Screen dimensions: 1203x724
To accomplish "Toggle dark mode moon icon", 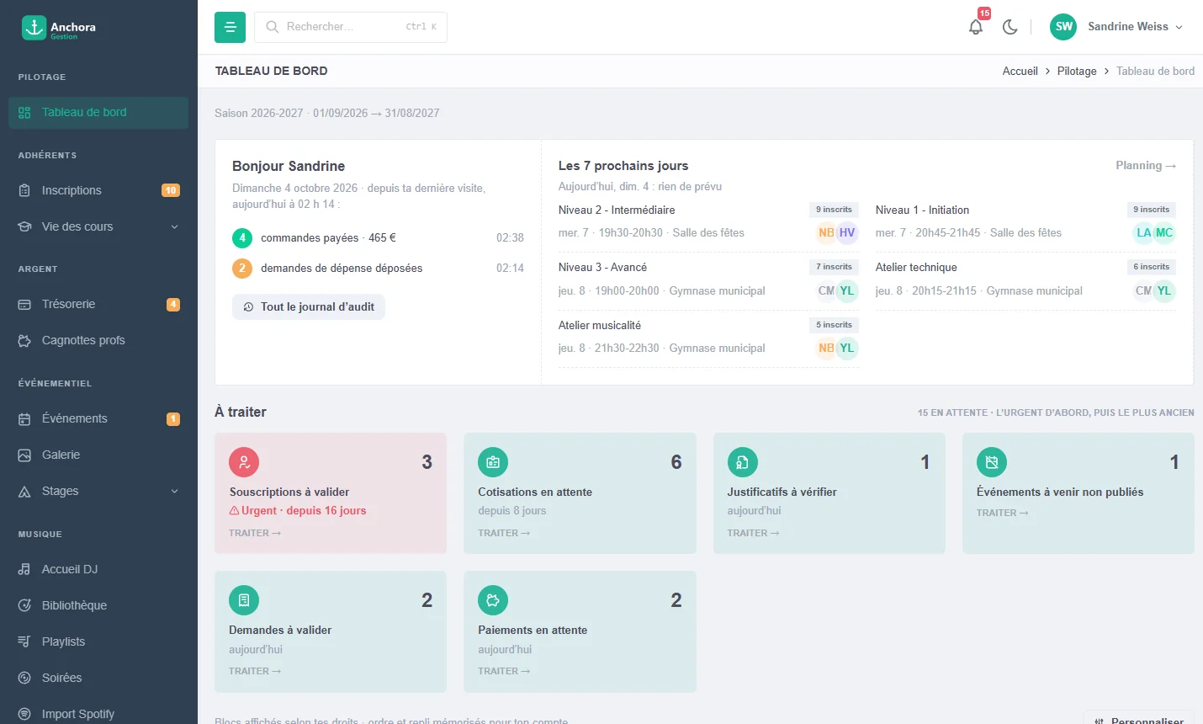I will coord(1010,27).
